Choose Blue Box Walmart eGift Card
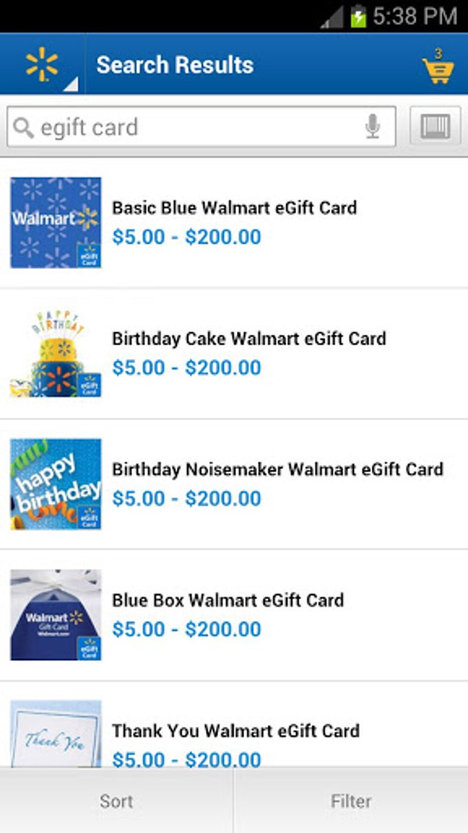Viewport: 468px width, 833px height. (228, 600)
